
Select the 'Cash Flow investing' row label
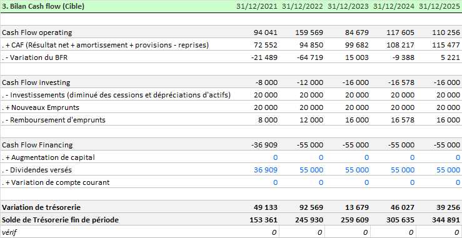click(36, 82)
